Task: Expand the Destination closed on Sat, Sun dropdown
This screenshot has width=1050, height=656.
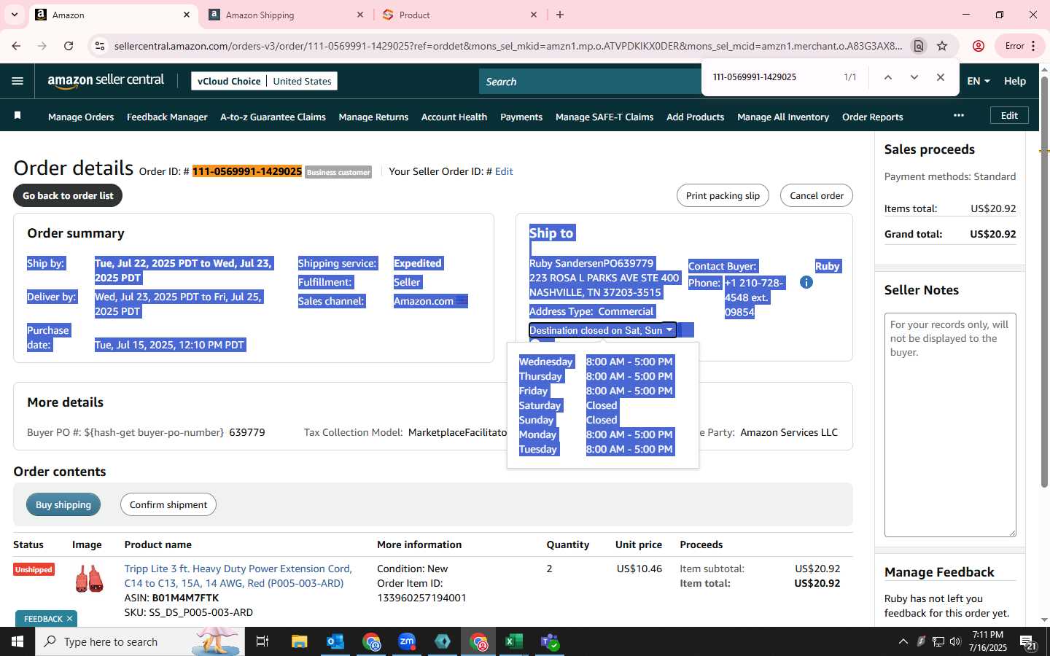Action: pyautogui.click(x=602, y=330)
